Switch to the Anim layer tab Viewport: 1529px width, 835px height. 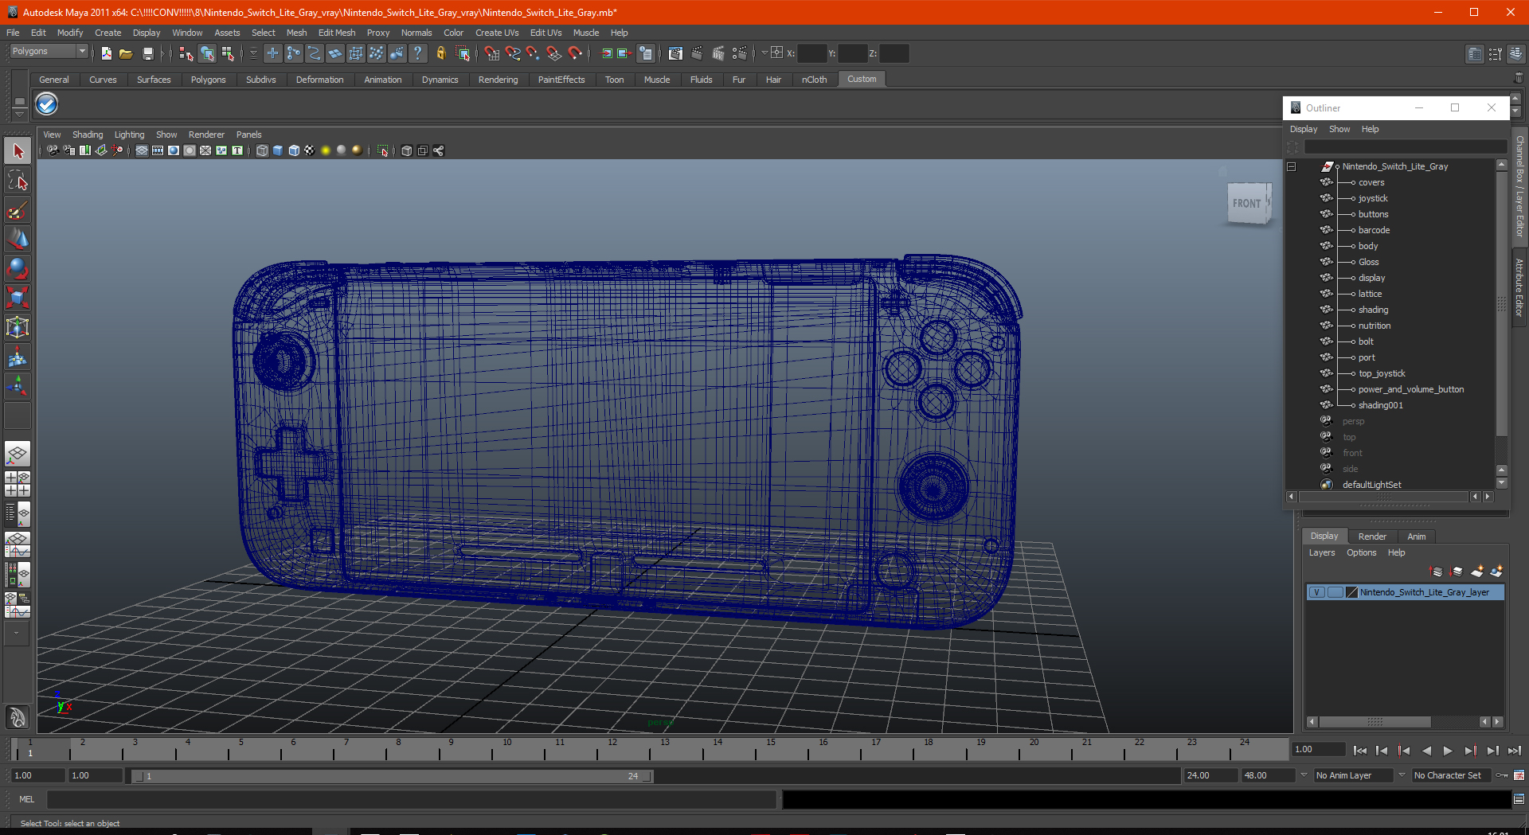point(1416,537)
